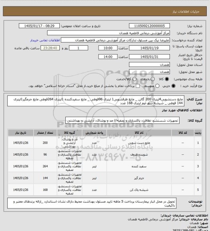Click the heading اطلاعات کالاهای مورد نیاز
This screenshot has height=231, width=210.
click(x=182, y=110)
